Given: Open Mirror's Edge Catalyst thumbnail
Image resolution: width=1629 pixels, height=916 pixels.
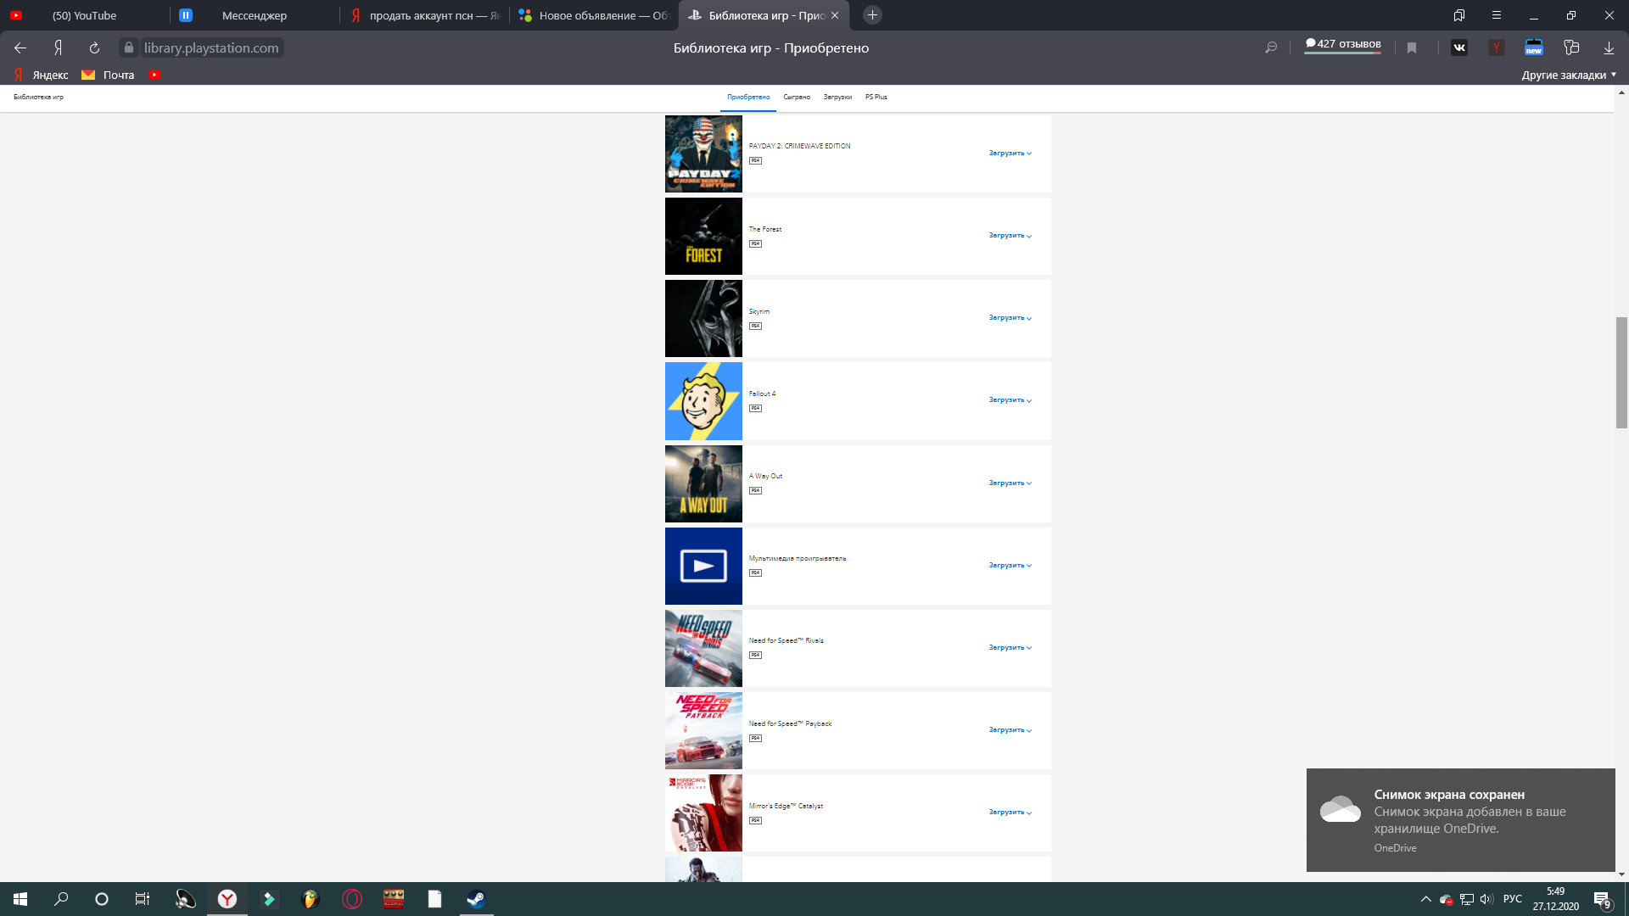Looking at the screenshot, I should [703, 813].
